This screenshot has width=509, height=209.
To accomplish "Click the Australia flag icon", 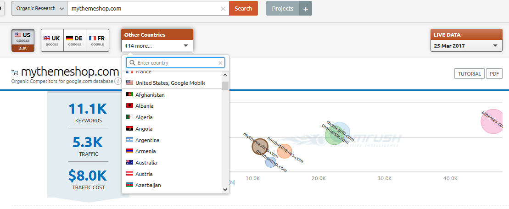I will [129, 162].
